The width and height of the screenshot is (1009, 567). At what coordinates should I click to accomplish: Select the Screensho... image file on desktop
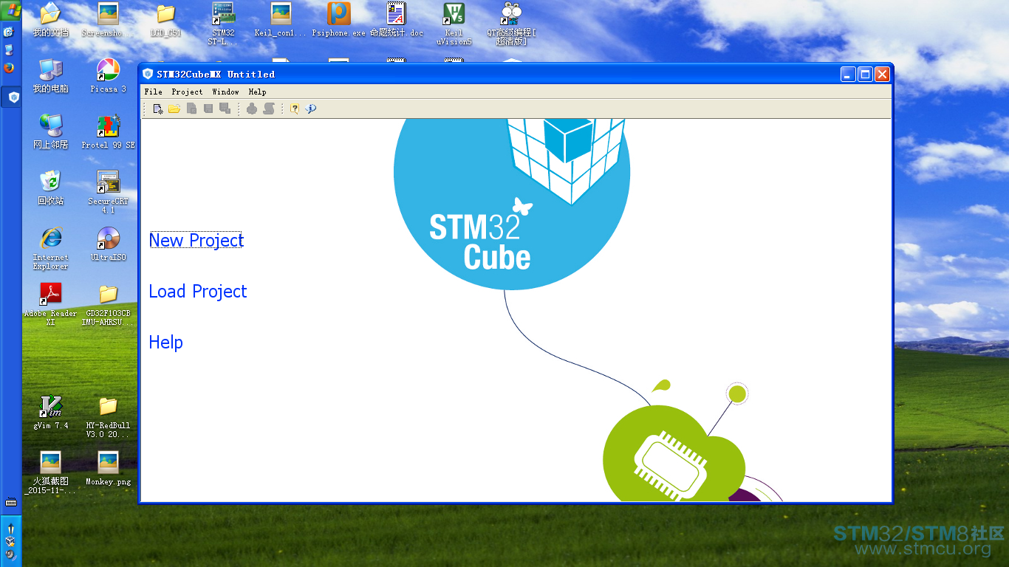point(108,20)
